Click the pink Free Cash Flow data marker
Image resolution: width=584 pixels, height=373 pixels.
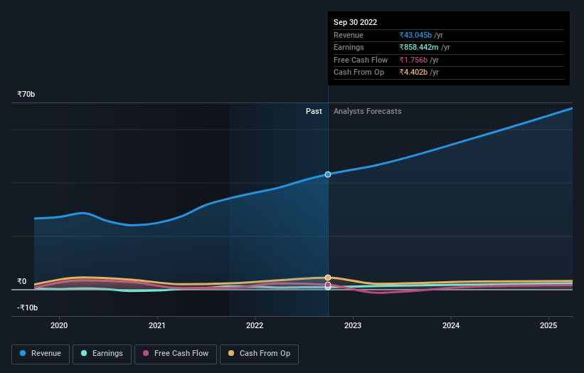coord(328,285)
